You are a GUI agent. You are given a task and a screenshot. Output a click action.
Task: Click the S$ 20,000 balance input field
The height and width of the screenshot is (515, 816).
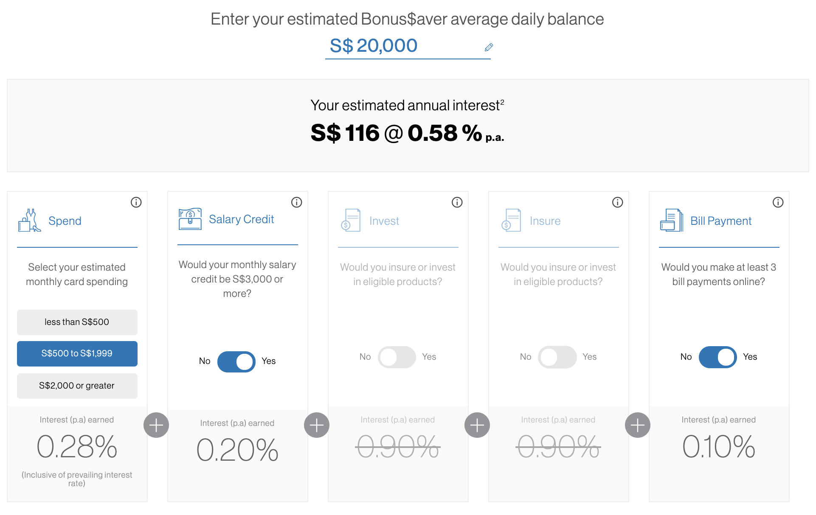(x=399, y=46)
